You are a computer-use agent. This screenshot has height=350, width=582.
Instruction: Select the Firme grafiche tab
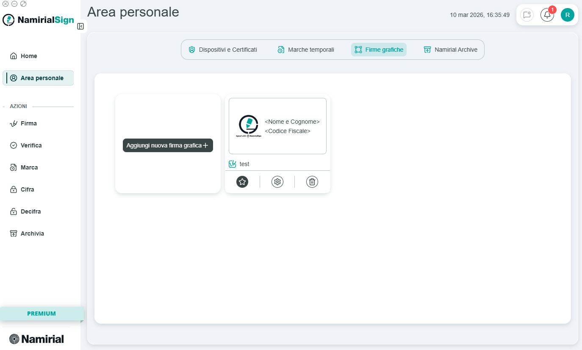[x=379, y=50]
